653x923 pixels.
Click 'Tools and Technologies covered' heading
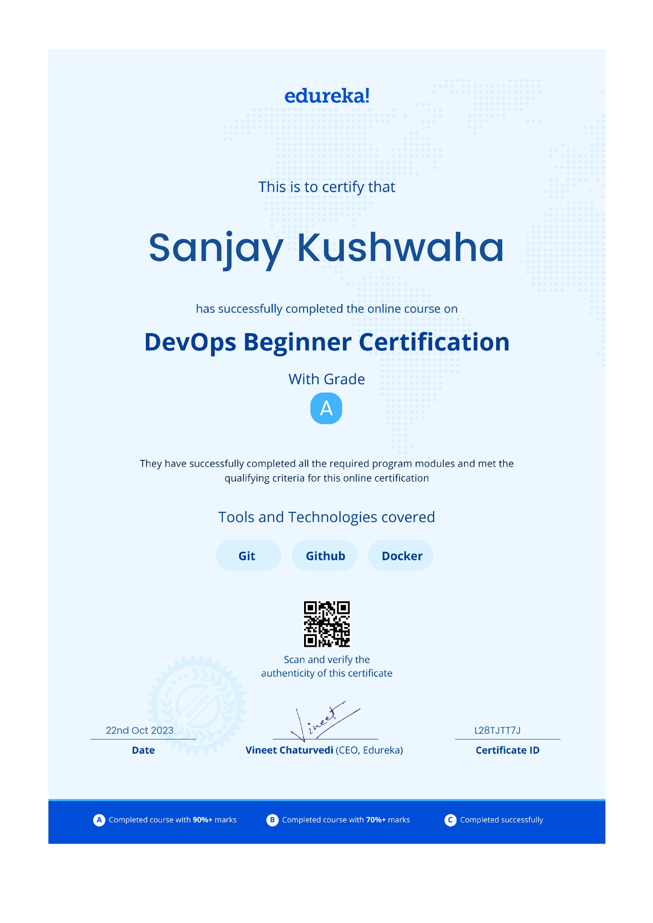(327, 517)
